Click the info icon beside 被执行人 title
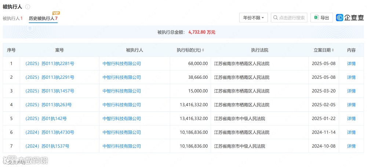Screen dimensions: 367x167 point(28,7)
